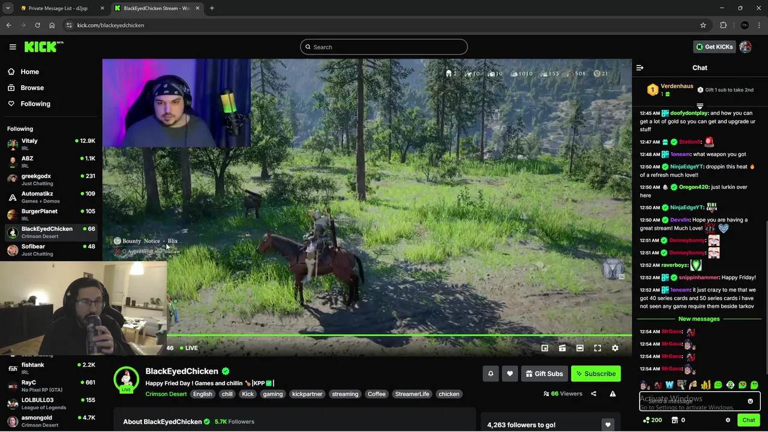768x432 pixels.
Task: Open the hamburger navigation menu
Action: point(13,47)
